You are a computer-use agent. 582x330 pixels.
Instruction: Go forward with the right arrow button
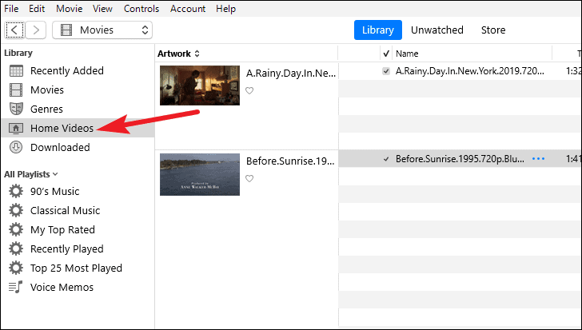click(36, 30)
